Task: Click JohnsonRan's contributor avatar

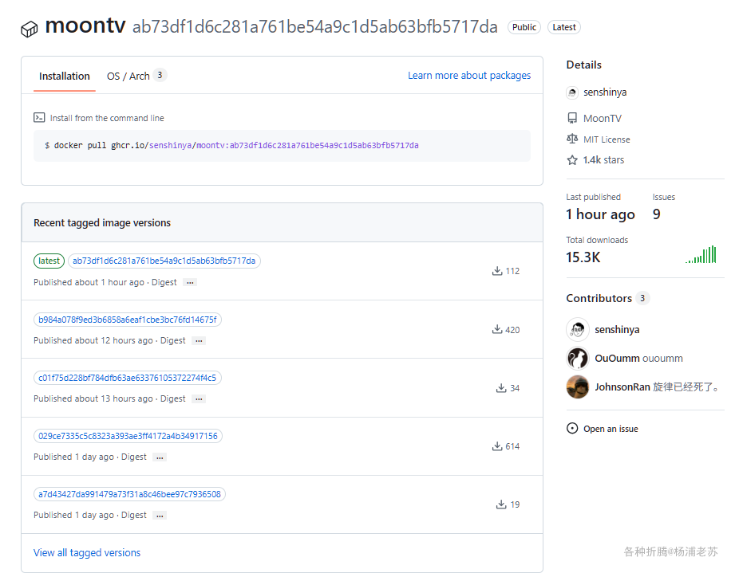Action: point(578,387)
